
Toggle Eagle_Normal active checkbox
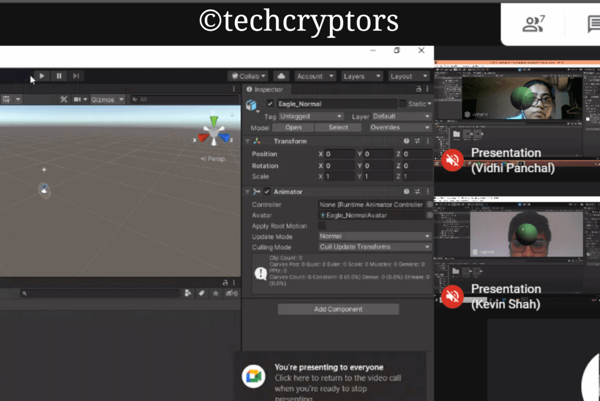[270, 104]
